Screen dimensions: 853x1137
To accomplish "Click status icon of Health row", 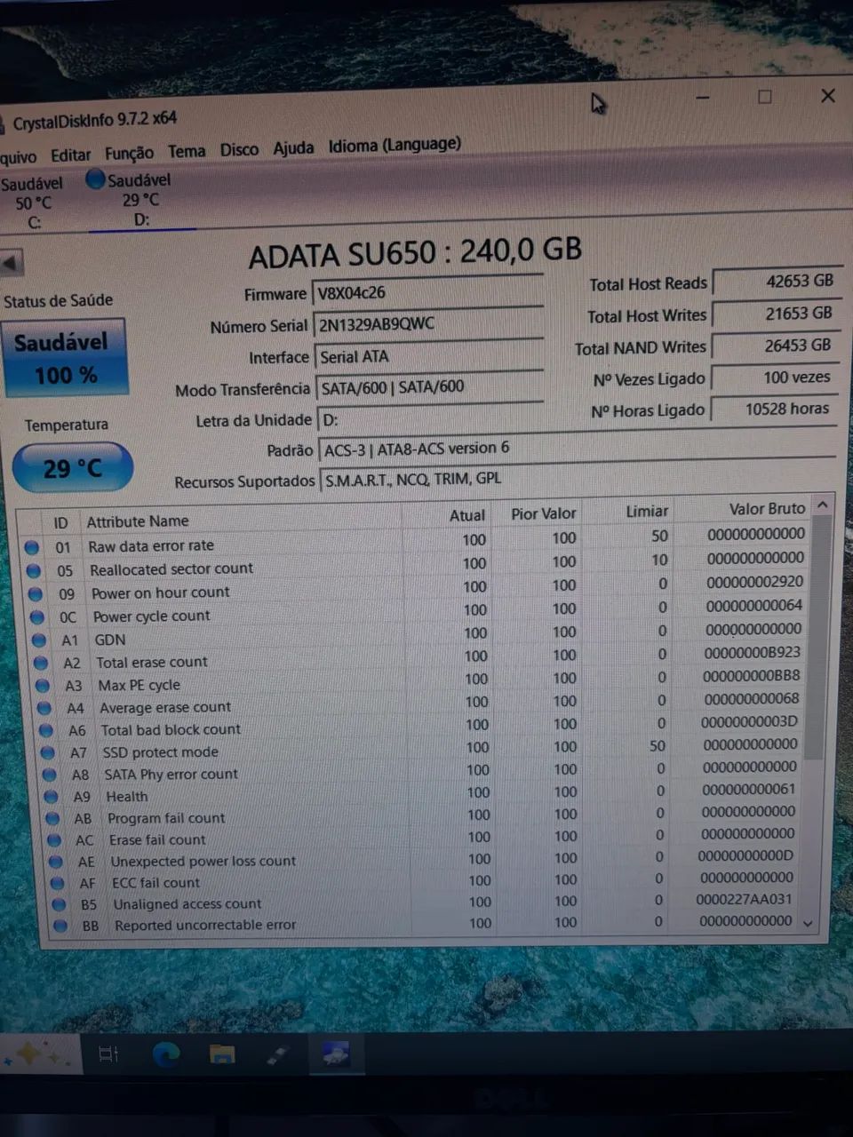I will click(x=52, y=797).
